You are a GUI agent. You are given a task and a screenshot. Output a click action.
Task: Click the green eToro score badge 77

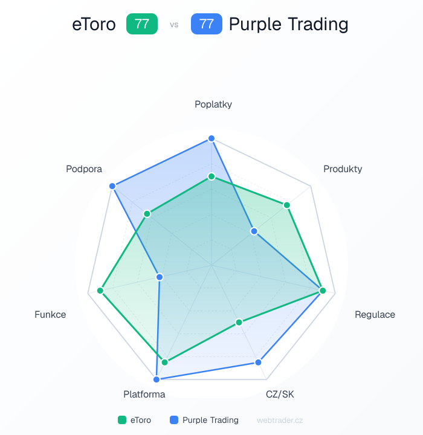click(142, 24)
